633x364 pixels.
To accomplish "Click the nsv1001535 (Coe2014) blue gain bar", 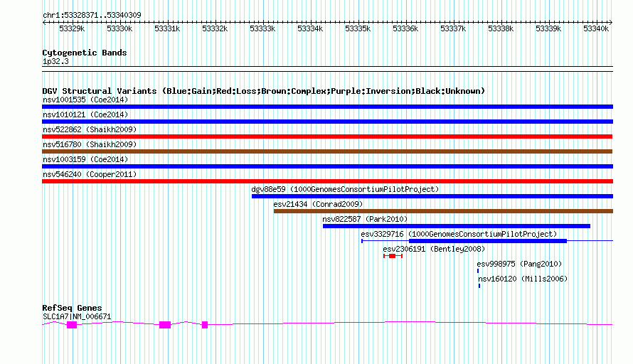I will (x=327, y=107).
